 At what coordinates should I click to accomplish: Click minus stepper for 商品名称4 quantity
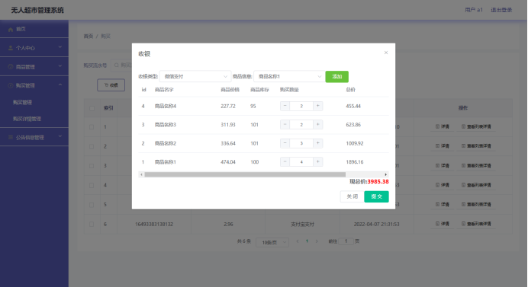[285, 106]
